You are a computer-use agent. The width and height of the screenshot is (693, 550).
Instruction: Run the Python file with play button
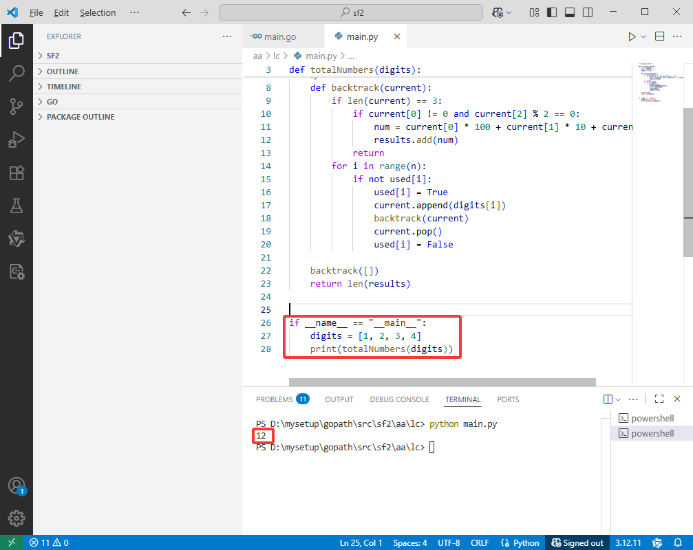(632, 36)
